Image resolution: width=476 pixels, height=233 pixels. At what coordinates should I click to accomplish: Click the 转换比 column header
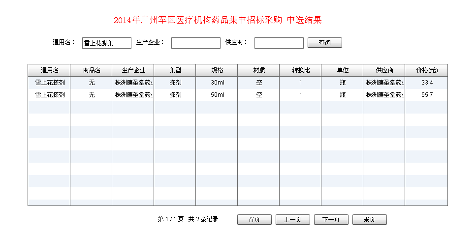pos(300,70)
